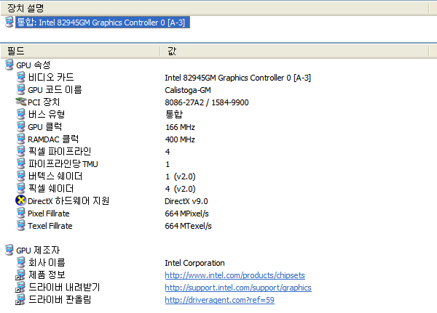
Task: Click the icon beside 비디오 카드
Action: click(x=21, y=77)
